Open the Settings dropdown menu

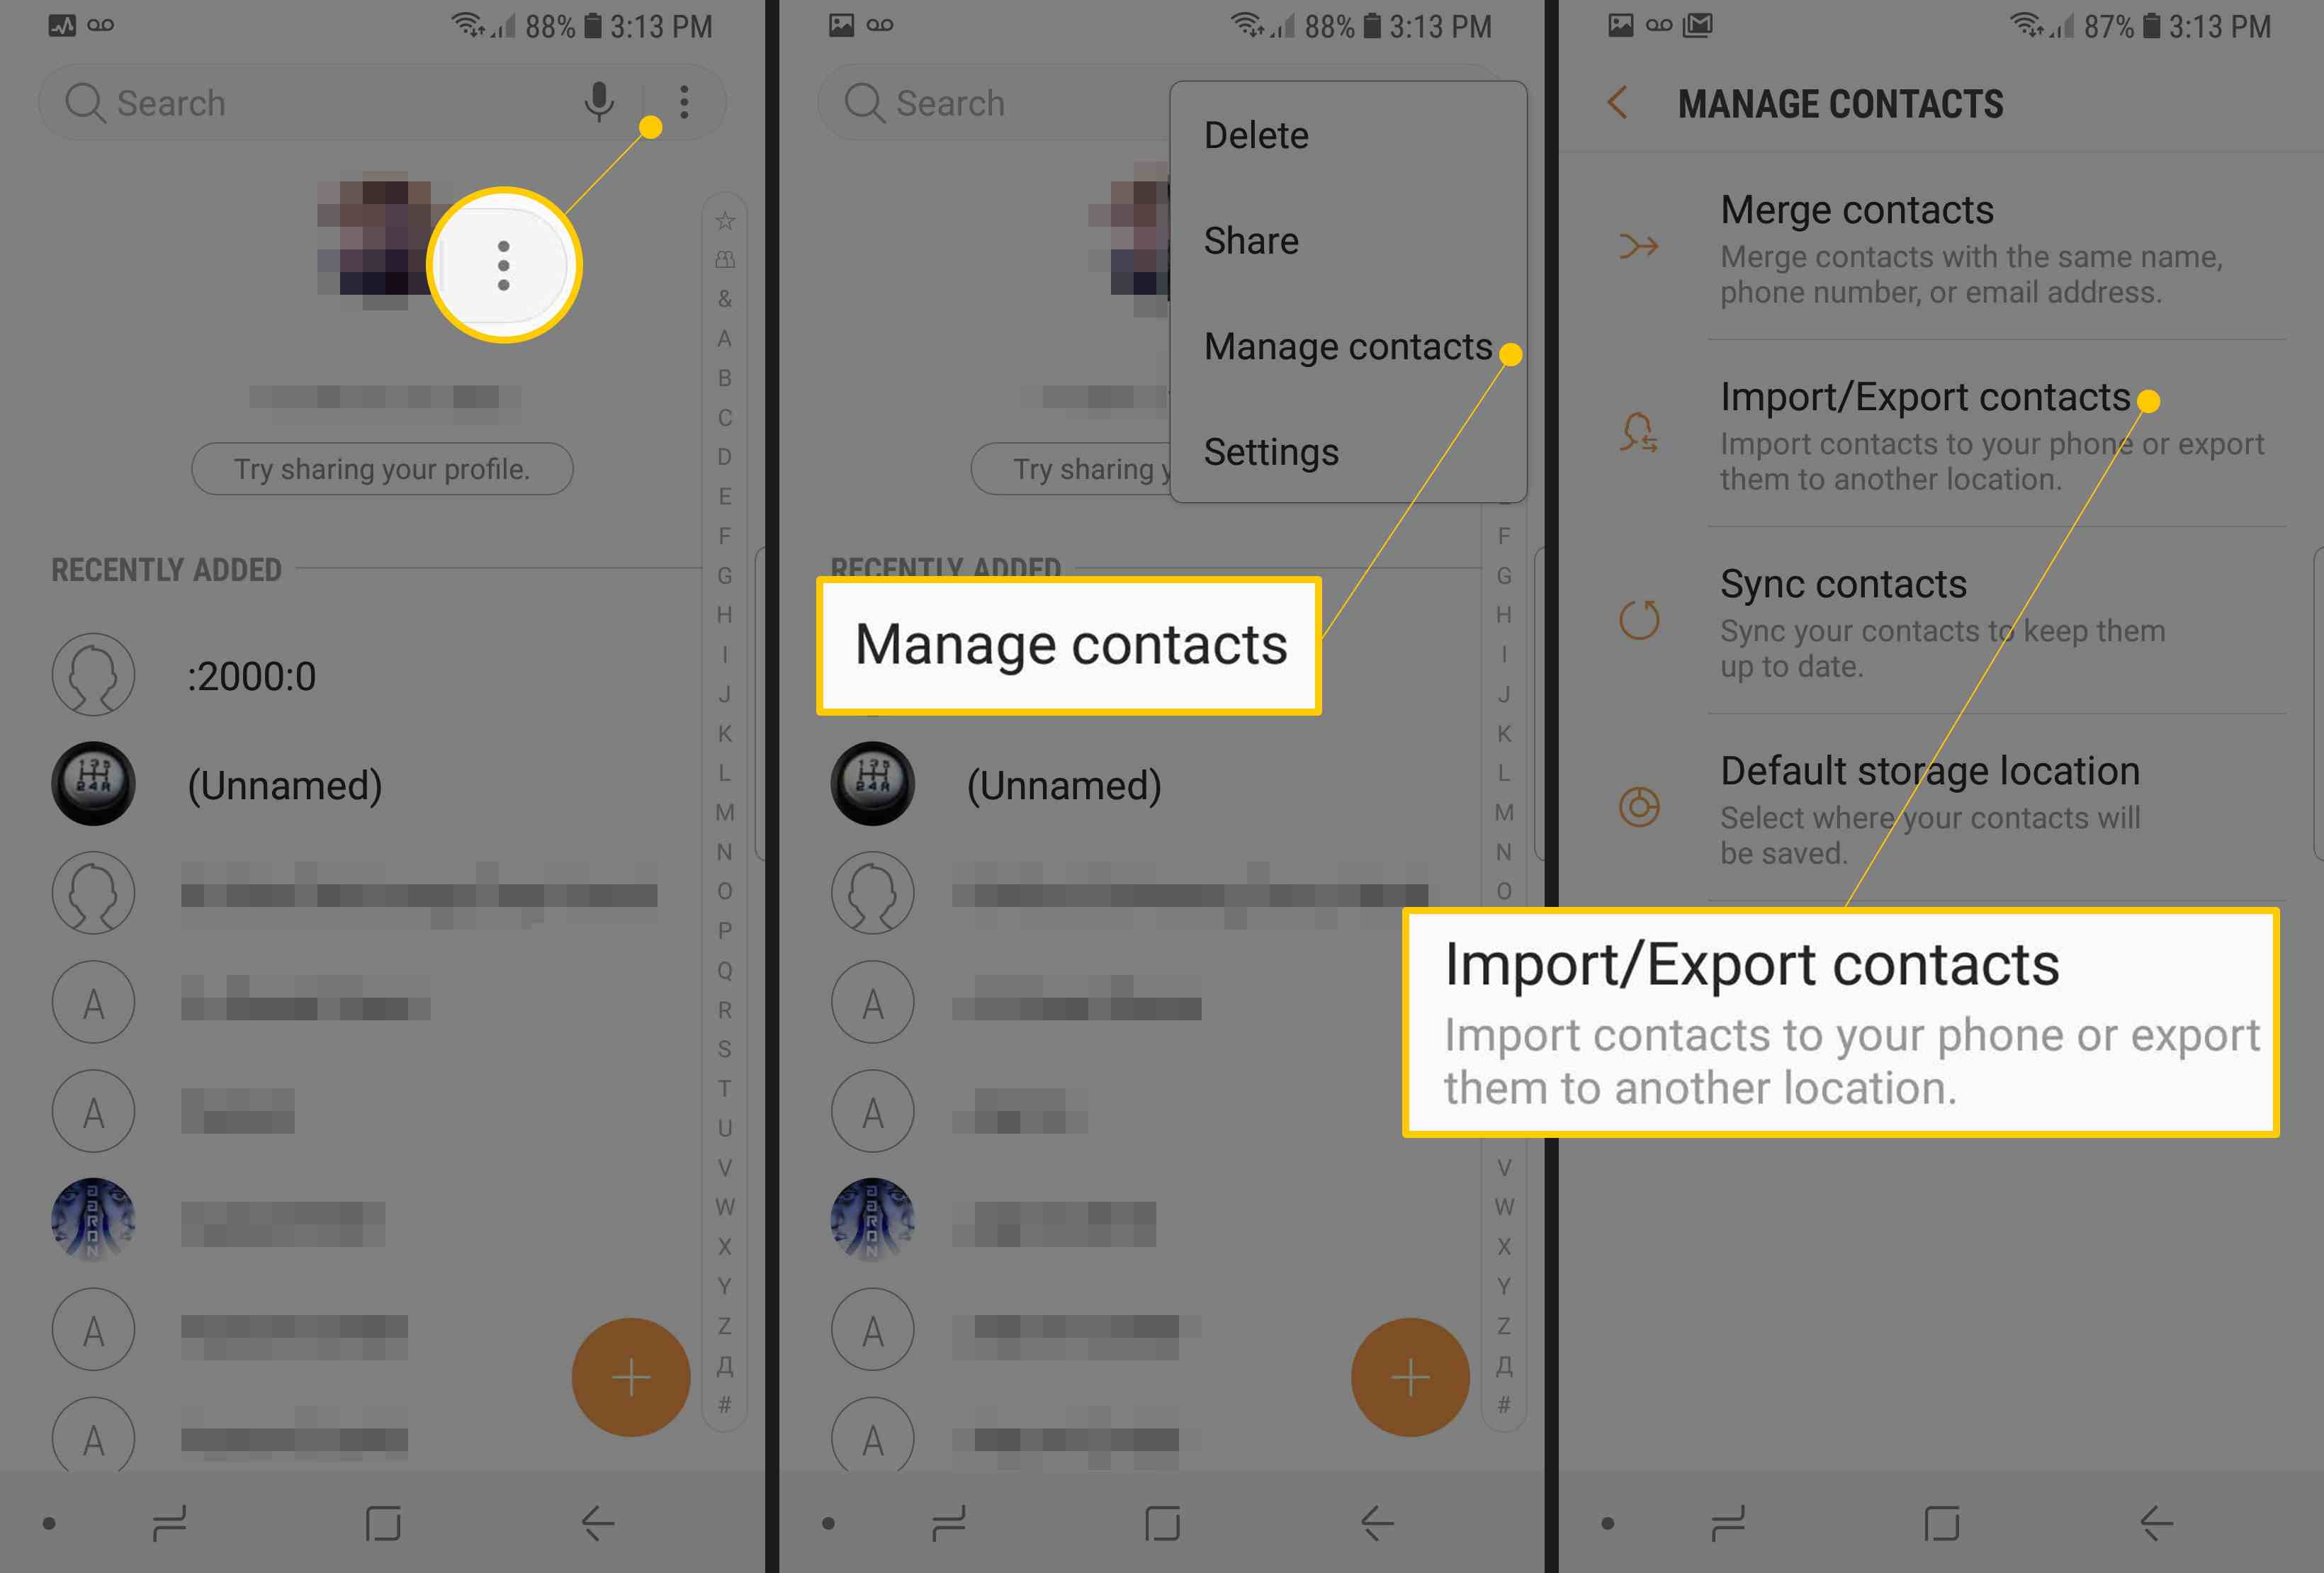point(1271,453)
